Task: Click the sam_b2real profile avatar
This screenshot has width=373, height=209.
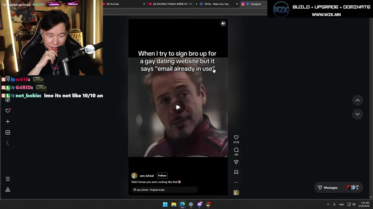Action: click(134, 176)
